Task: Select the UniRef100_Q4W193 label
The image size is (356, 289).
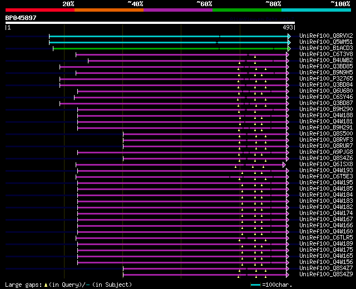Action: coord(326,171)
